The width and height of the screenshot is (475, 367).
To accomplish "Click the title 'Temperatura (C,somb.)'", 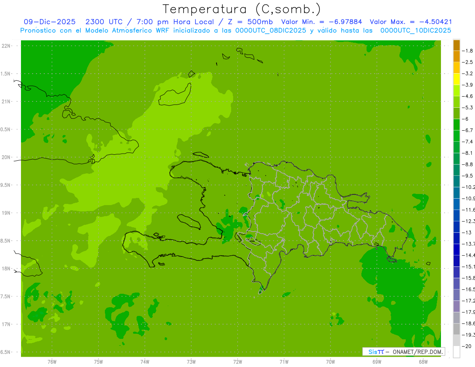I will (242, 9).
